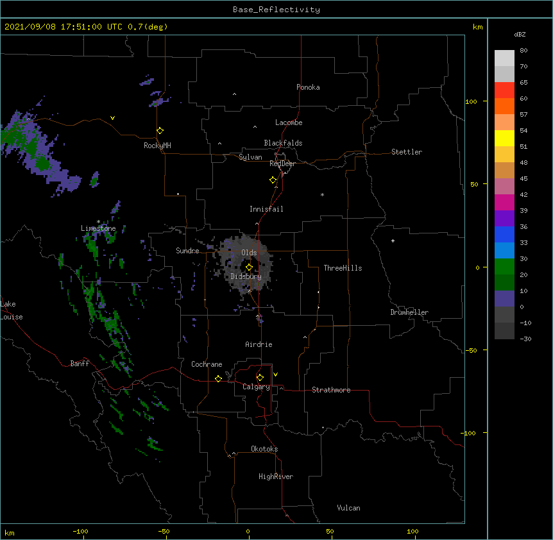Select the Sylvan label on the map

pyautogui.click(x=250, y=157)
